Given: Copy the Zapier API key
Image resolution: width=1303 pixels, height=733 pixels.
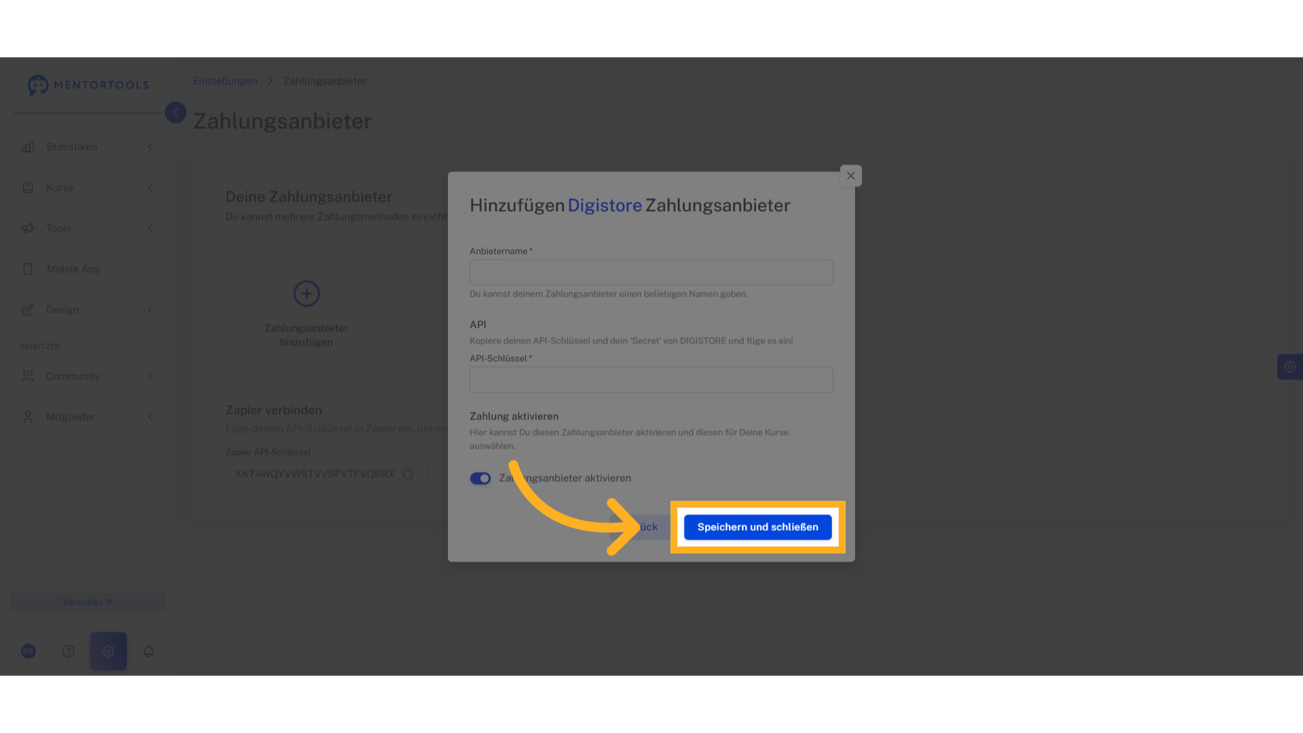Looking at the screenshot, I should [x=407, y=474].
